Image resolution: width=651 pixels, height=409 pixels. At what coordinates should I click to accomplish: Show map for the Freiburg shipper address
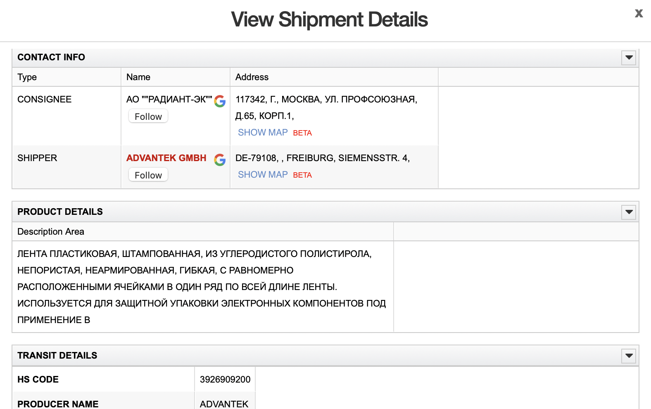pos(263,175)
